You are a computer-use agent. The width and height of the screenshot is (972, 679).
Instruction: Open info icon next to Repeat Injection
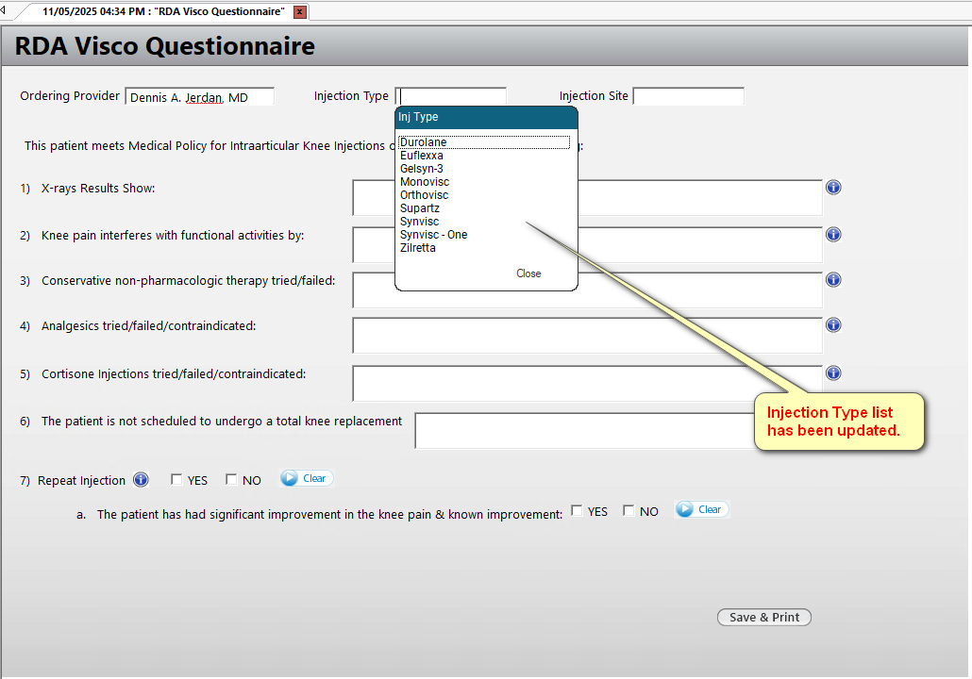click(x=141, y=479)
